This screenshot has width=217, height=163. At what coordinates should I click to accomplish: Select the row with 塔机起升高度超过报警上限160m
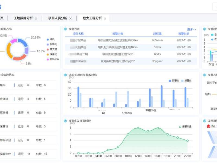pos(131,47)
